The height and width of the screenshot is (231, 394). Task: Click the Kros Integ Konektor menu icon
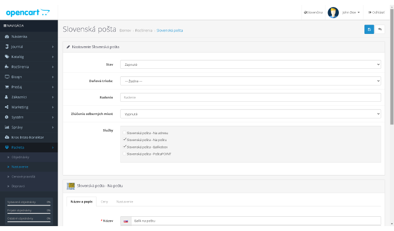[x=7, y=137]
